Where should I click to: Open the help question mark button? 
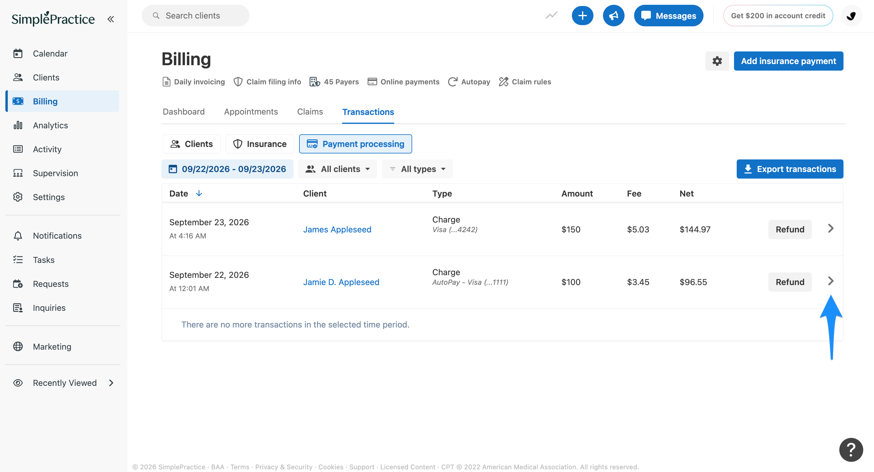[851, 450]
